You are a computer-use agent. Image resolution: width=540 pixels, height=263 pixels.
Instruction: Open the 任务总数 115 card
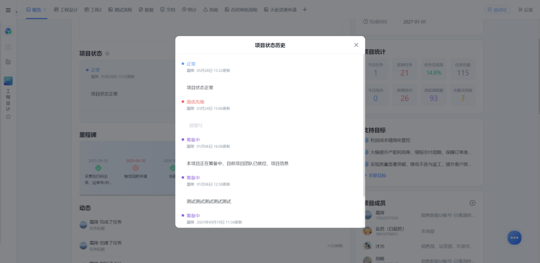pos(463,69)
